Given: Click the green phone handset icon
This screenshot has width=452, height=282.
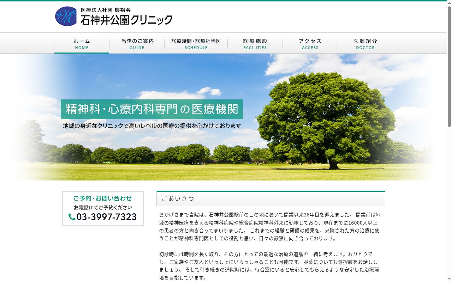Looking at the screenshot, I should point(72,217).
